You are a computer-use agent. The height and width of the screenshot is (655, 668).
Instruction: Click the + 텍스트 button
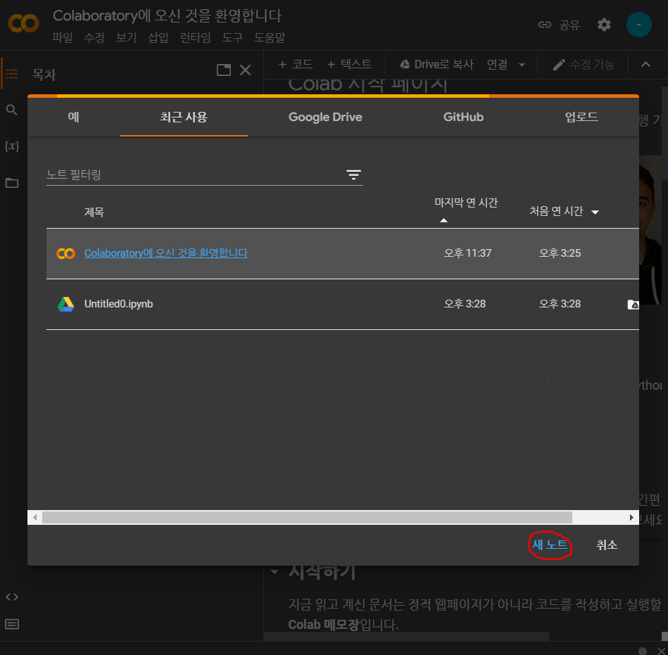(349, 64)
